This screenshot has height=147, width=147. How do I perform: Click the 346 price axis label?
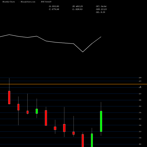tap(140, 125)
